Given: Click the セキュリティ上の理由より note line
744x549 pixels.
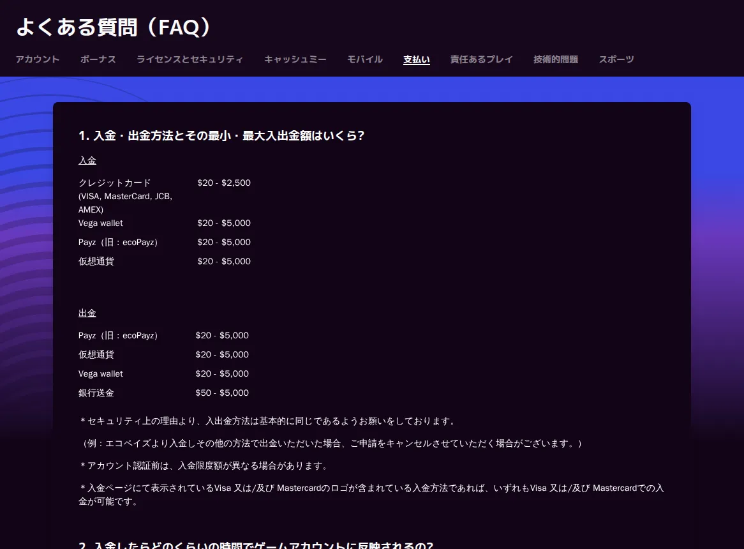Looking at the screenshot, I should coord(268,421).
